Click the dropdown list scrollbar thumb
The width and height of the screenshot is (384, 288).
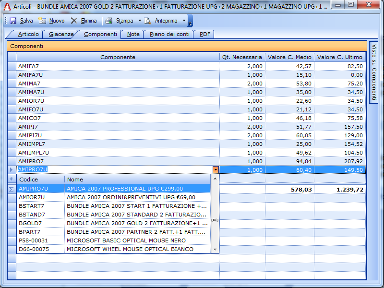click(215, 220)
